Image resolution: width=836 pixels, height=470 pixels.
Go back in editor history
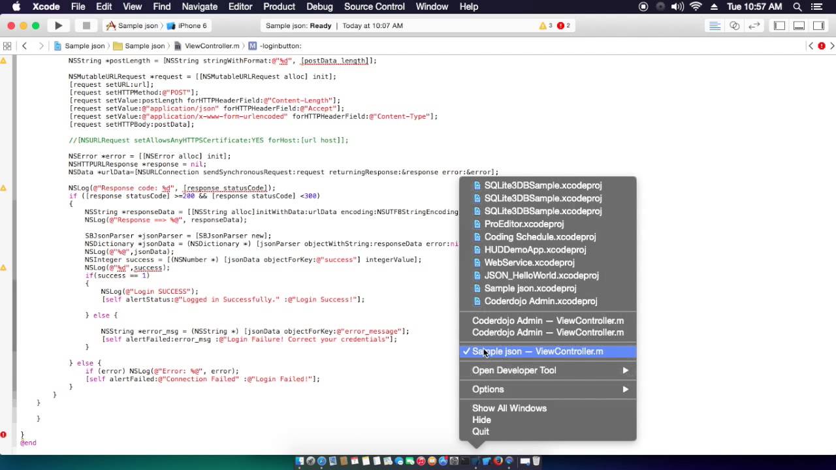click(24, 46)
